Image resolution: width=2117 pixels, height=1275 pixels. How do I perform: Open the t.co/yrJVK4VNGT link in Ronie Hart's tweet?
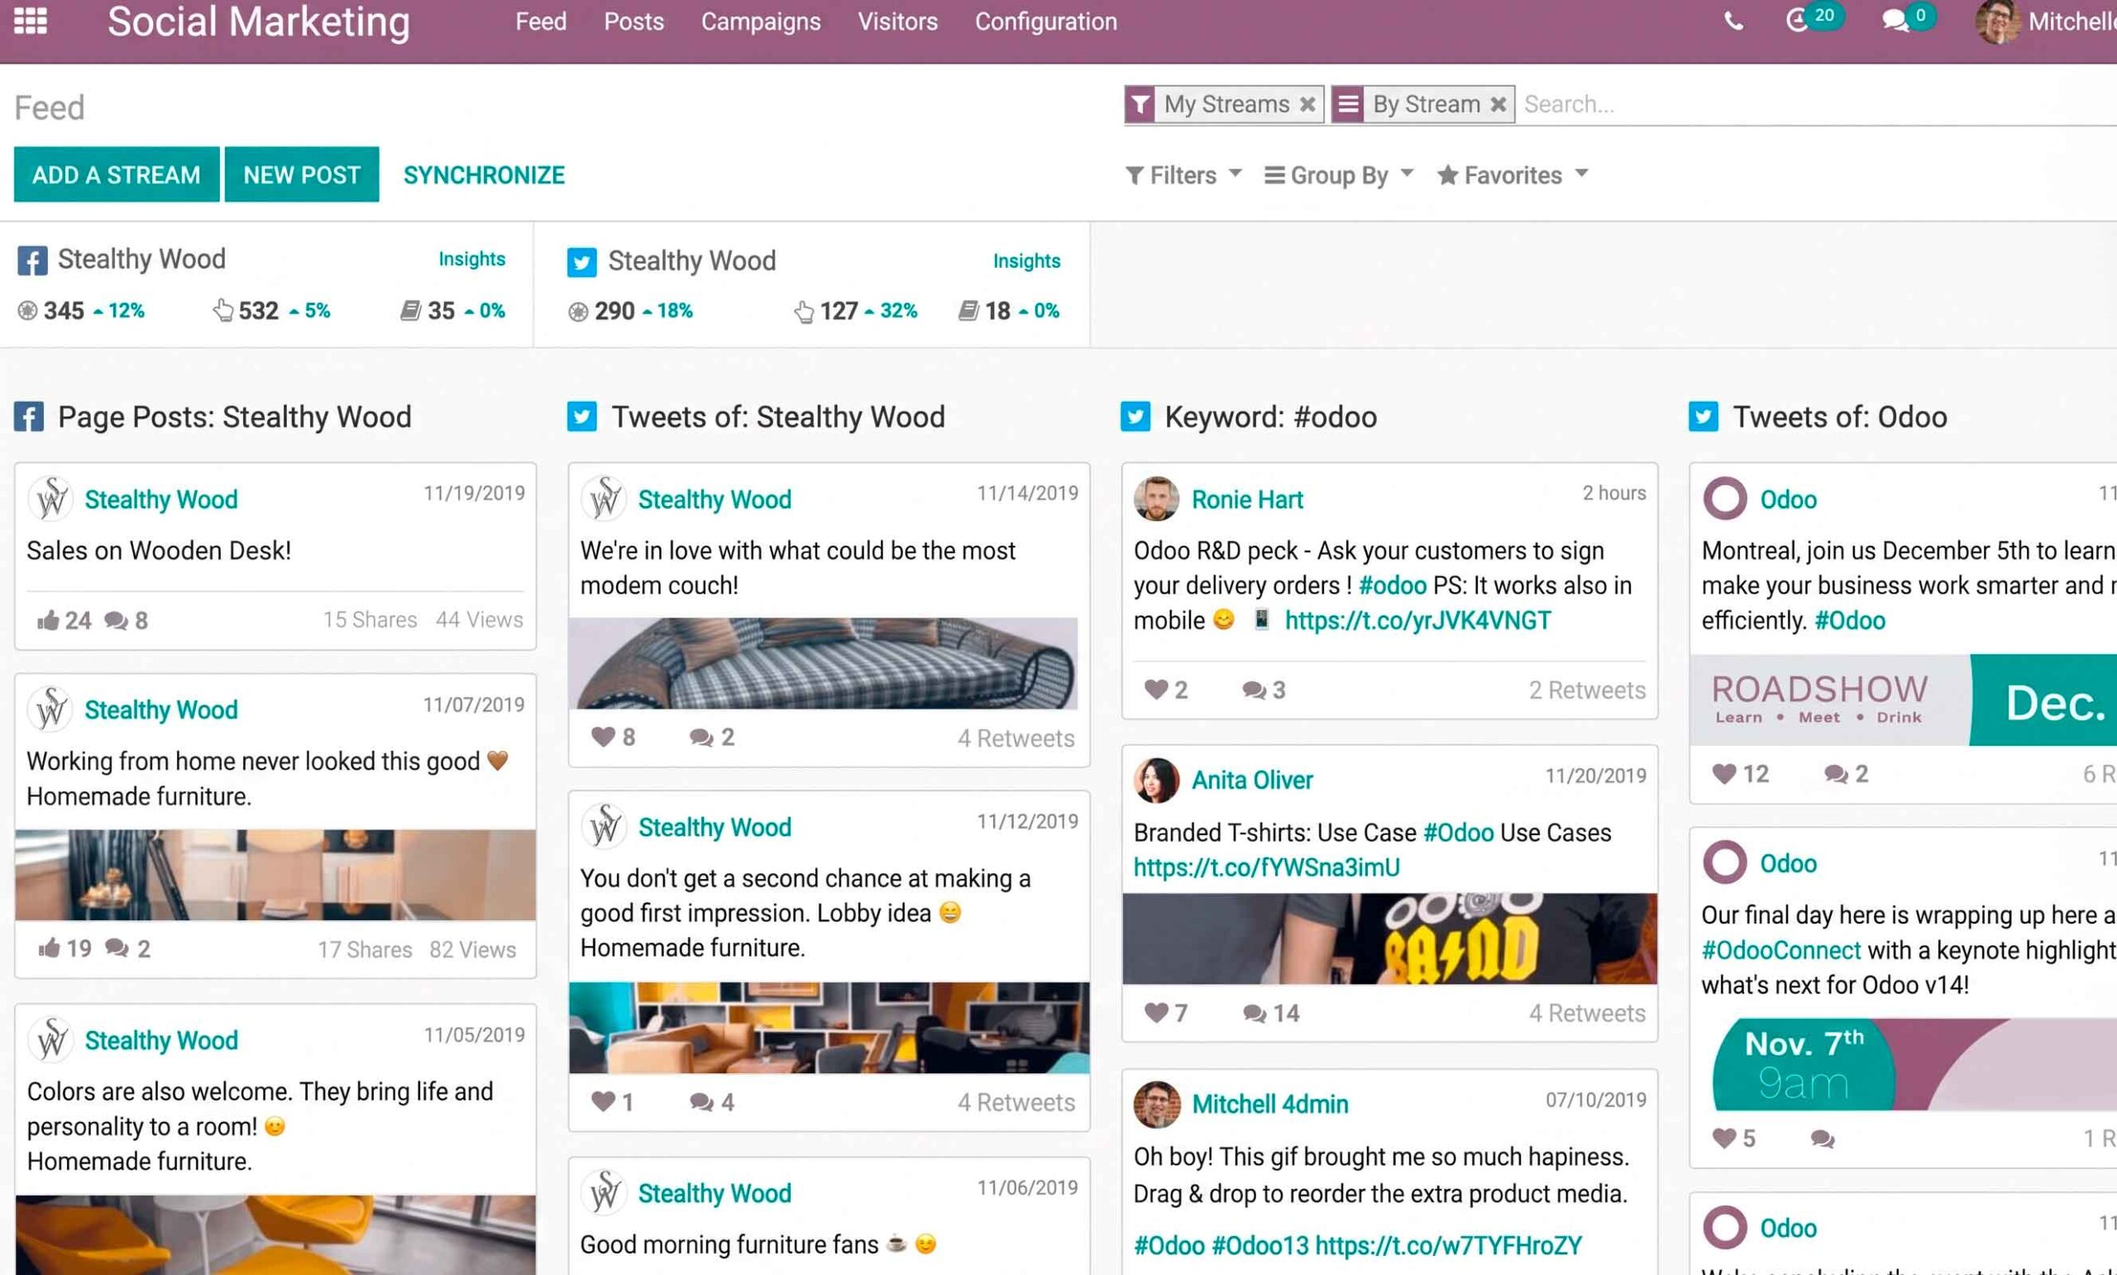tap(1417, 620)
